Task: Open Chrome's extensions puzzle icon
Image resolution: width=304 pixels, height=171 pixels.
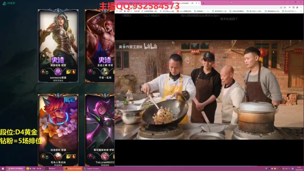Action: coord(290,7)
